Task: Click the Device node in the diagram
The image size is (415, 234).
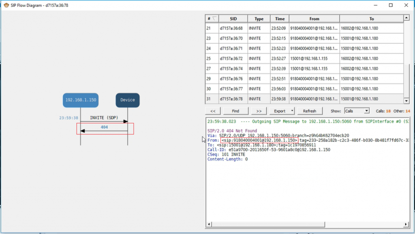Action: [128, 100]
